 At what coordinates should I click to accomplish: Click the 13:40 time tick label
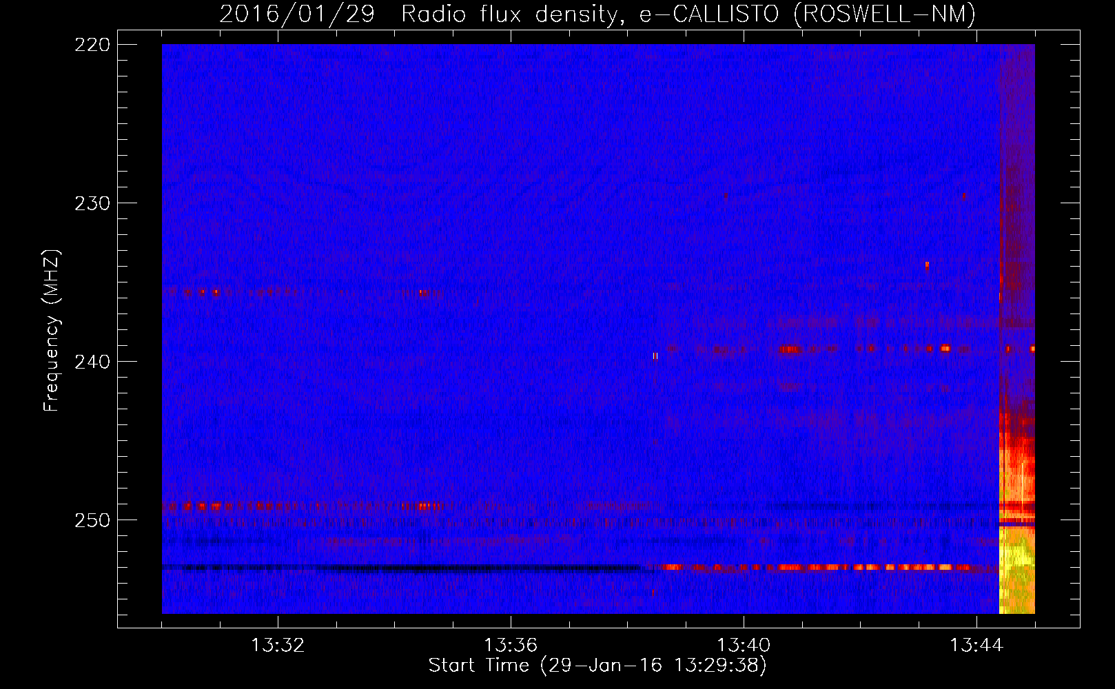[x=744, y=646]
